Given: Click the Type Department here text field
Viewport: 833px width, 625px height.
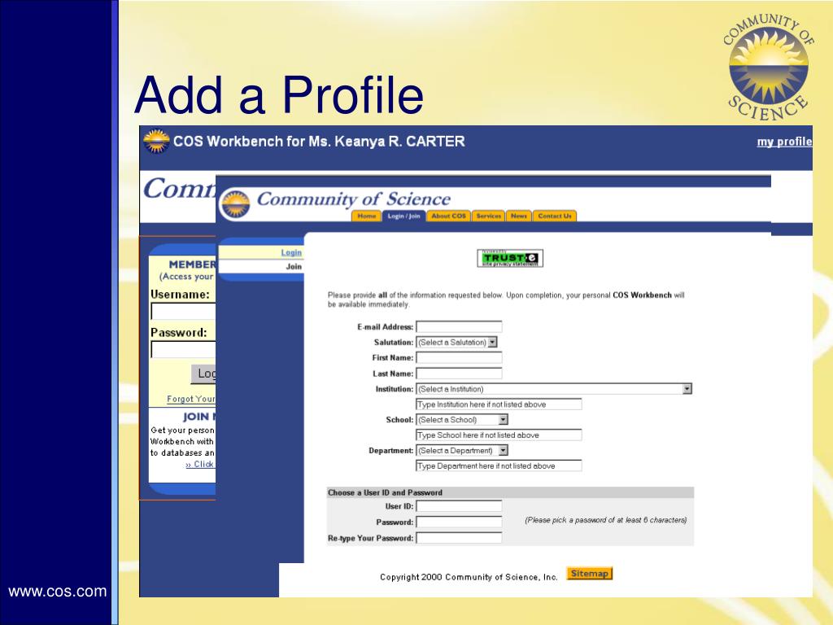Looking at the screenshot, I should pyautogui.click(x=499, y=466).
